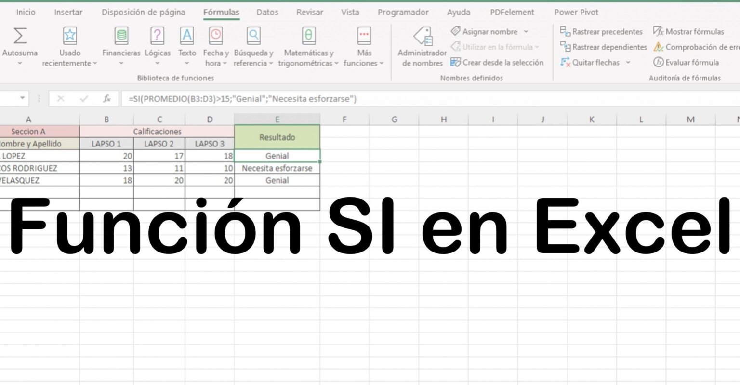
Task: Switch to the Inicio tab
Action: [26, 13]
